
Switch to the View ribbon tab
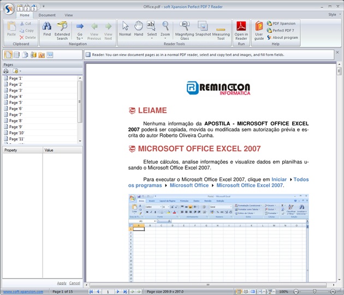pos(69,15)
